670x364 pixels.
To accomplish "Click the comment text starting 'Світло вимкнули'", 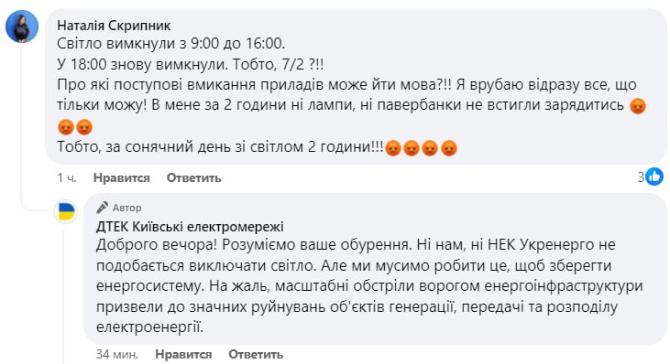I will pos(351,95).
